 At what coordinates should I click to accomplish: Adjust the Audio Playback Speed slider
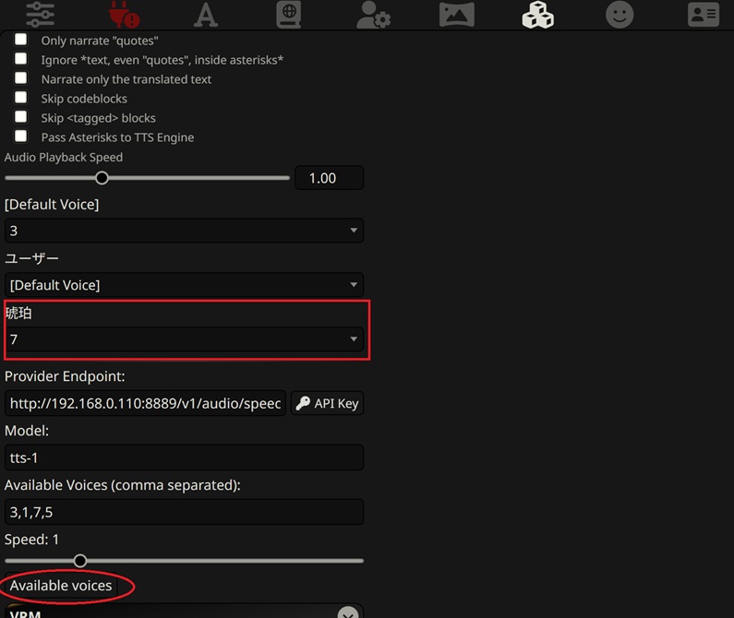point(147,178)
